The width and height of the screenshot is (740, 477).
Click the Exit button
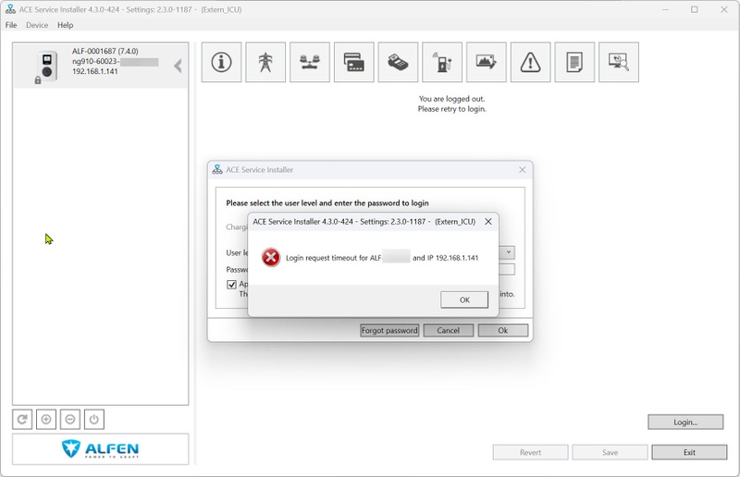(689, 452)
